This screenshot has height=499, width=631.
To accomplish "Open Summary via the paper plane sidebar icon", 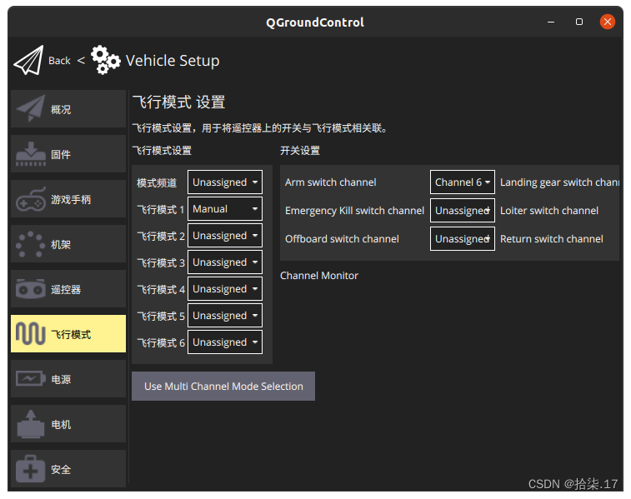I will pyautogui.click(x=31, y=109).
